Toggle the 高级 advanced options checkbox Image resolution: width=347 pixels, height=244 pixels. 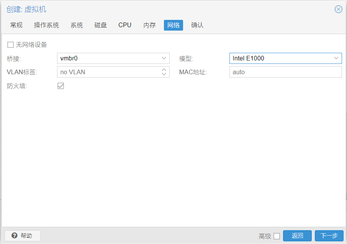(277, 236)
